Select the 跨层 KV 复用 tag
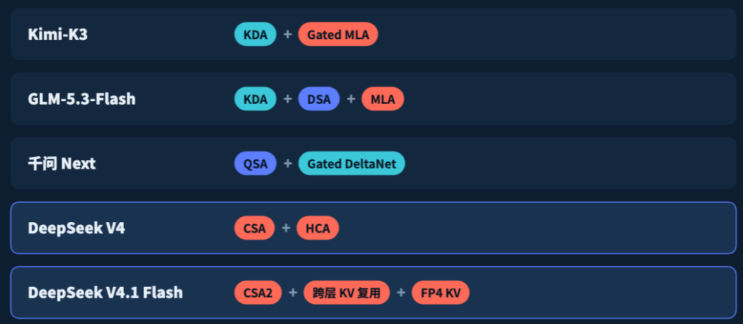The image size is (743, 324). 346,293
